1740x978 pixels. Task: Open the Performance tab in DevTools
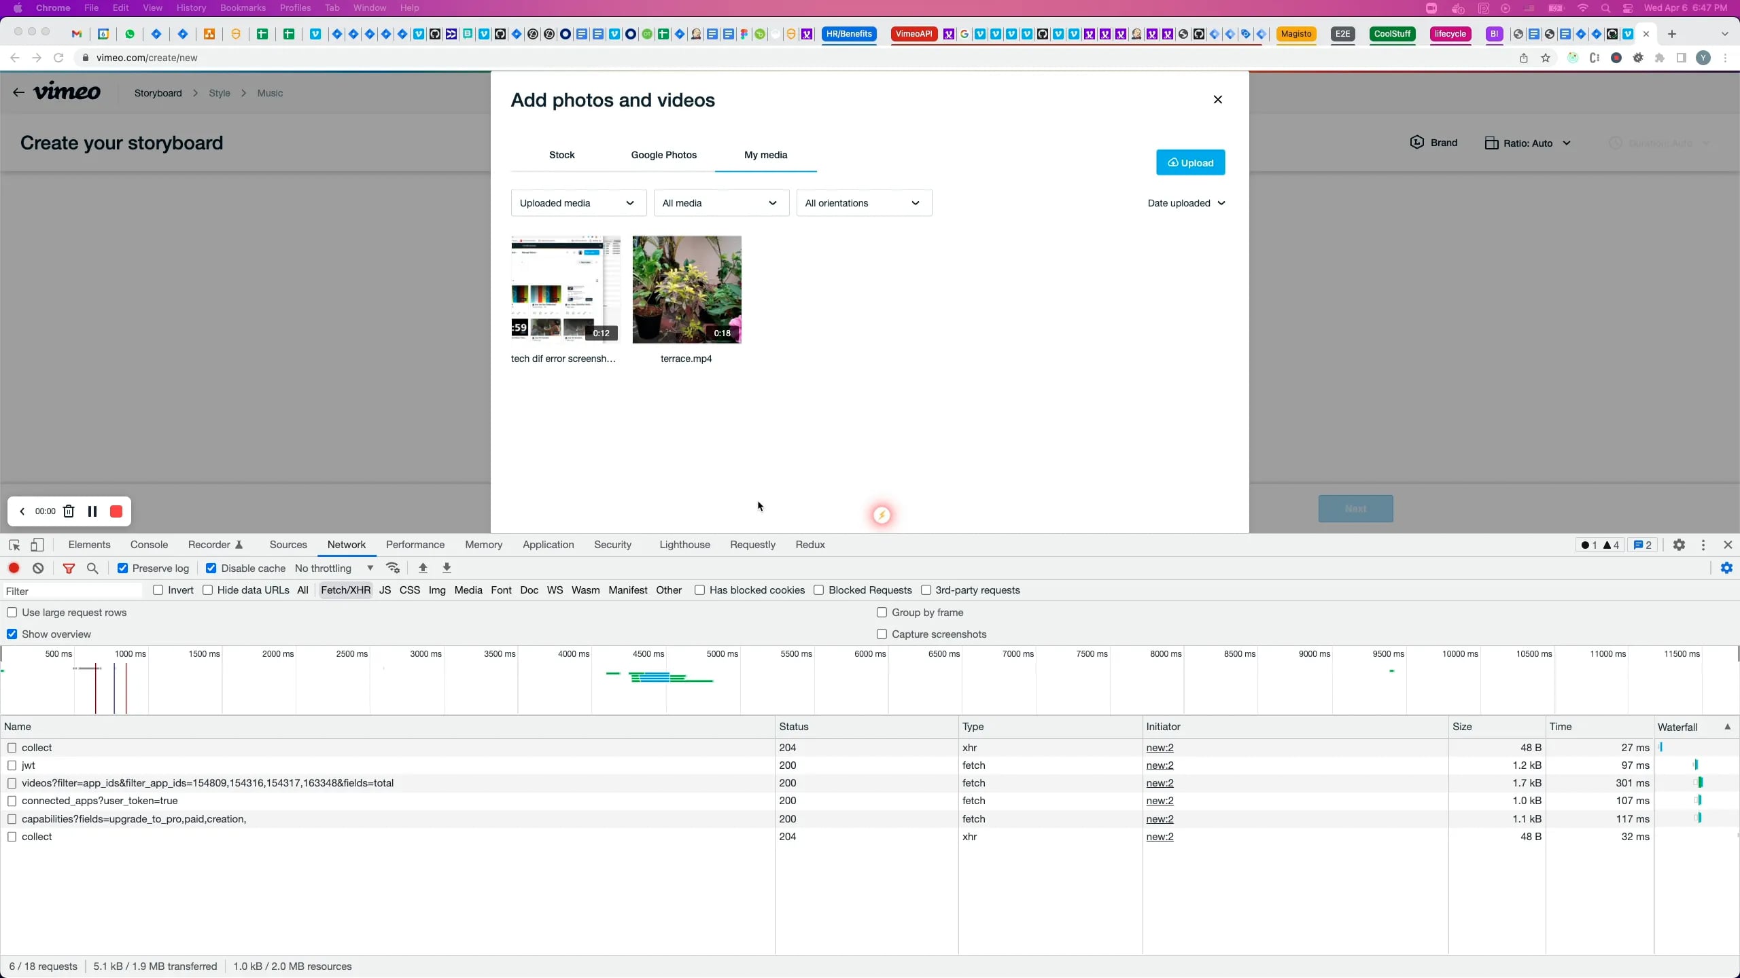tap(415, 545)
